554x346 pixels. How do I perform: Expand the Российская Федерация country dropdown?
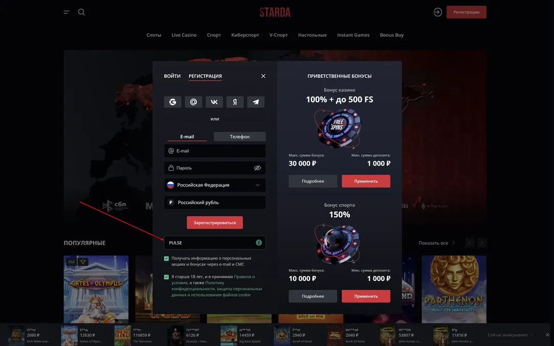click(215, 185)
